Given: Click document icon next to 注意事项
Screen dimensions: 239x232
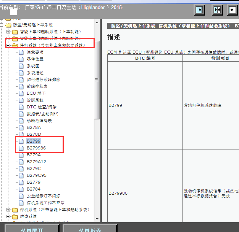Looking at the screenshot, I should pos(21,52).
